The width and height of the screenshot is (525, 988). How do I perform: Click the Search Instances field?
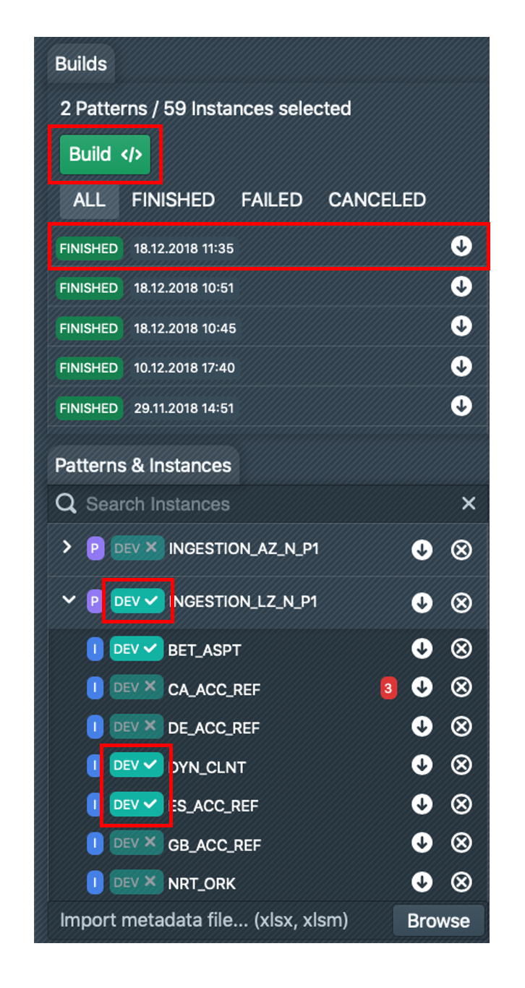click(260, 504)
